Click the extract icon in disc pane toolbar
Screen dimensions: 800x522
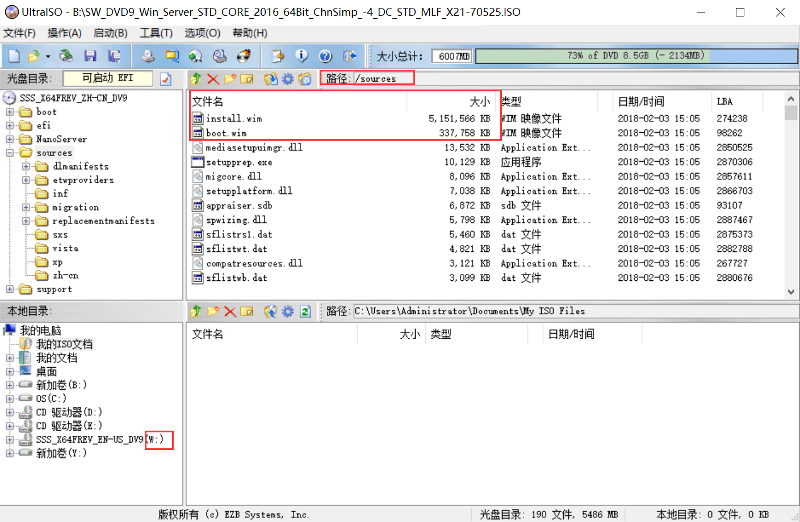click(271, 79)
